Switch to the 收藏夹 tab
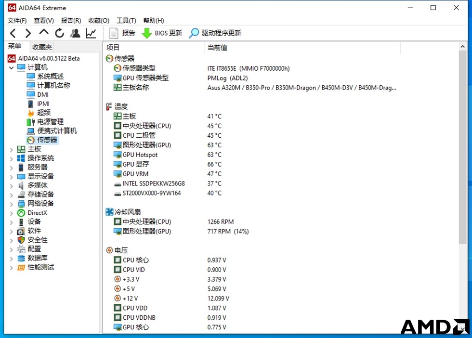Image resolution: width=472 pixels, height=338 pixels. pos(42,47)
